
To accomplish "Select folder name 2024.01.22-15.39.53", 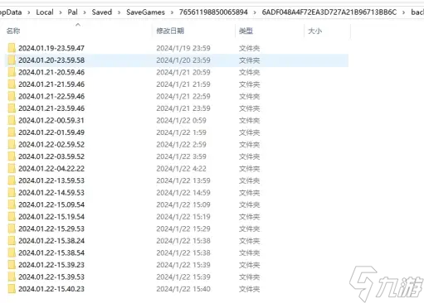I will pyautogui.click(x=51, y=277).
